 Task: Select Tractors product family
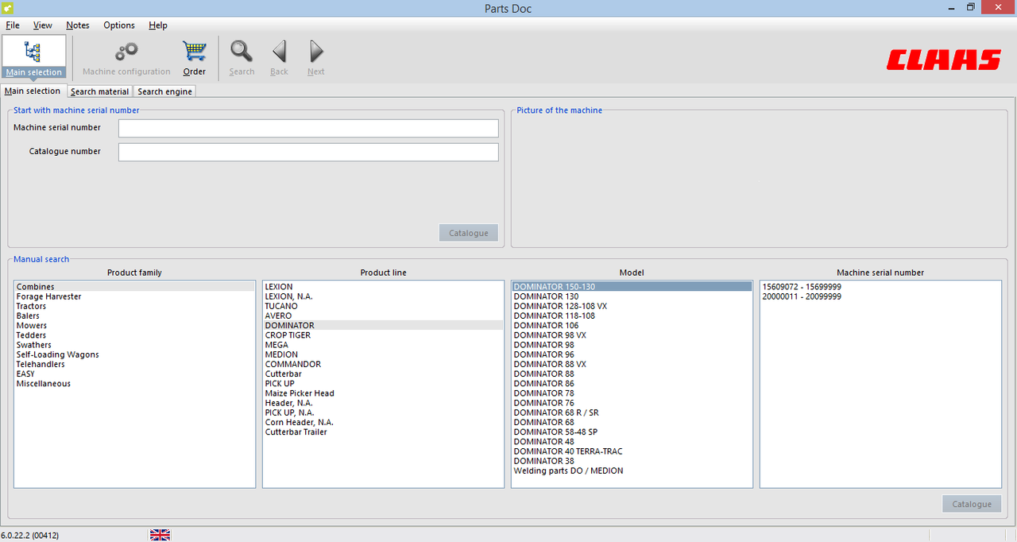click(x=134, y=306)
